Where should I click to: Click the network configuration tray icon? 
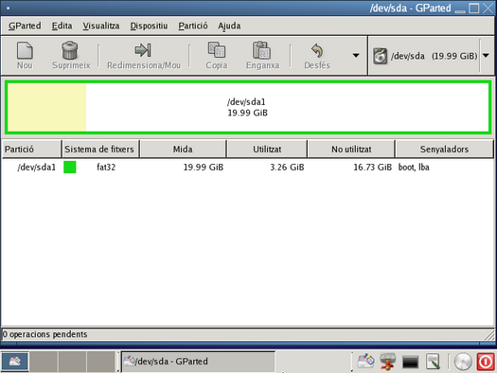[x=387, y=361]
